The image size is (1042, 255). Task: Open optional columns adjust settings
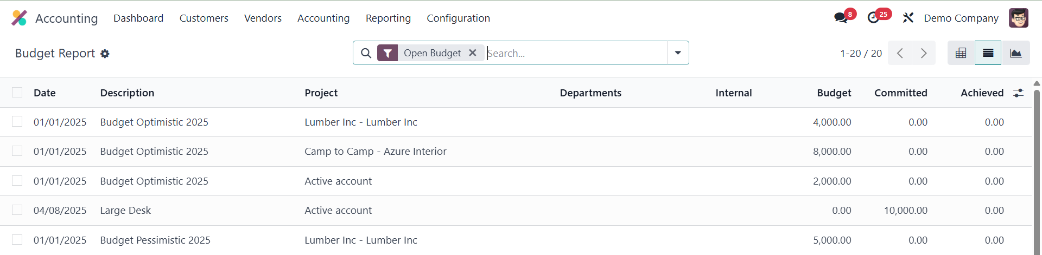click(1018, 93)
